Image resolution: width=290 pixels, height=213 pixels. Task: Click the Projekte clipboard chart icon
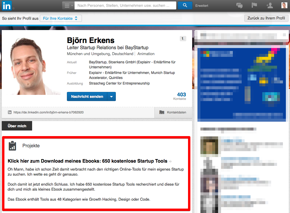12,146
